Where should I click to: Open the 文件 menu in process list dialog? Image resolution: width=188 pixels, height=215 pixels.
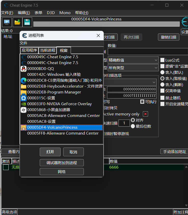click(x=23, y=43)
